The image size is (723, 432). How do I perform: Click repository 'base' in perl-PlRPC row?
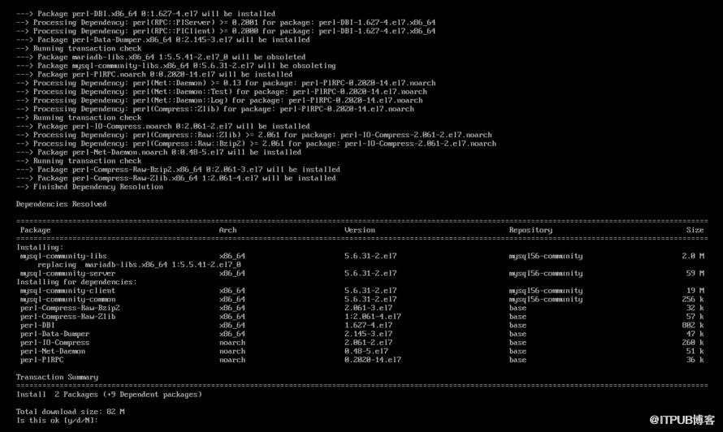pyautogui.click(x=517, y=360)
